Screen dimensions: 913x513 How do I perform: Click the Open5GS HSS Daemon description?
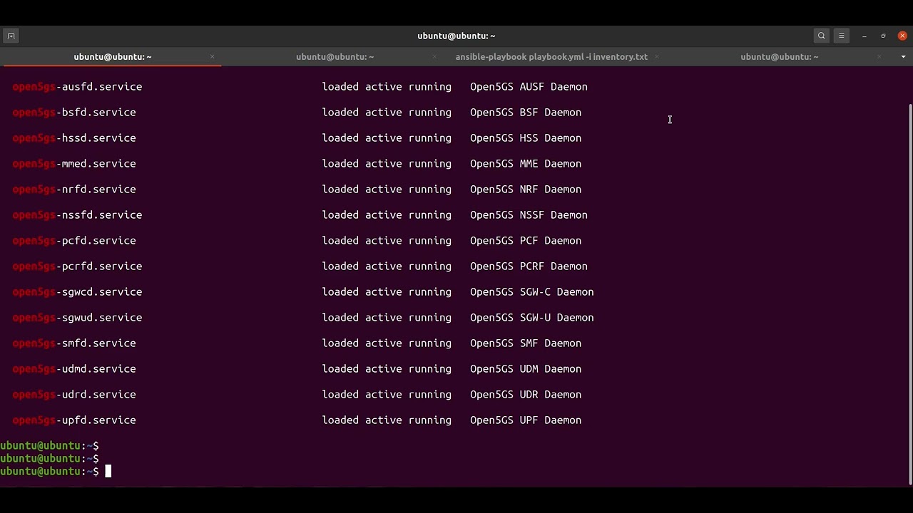(526, 138)
